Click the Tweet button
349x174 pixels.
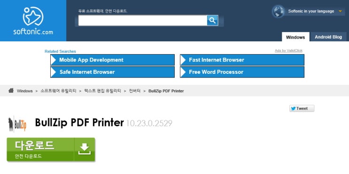tap(302, 109)
